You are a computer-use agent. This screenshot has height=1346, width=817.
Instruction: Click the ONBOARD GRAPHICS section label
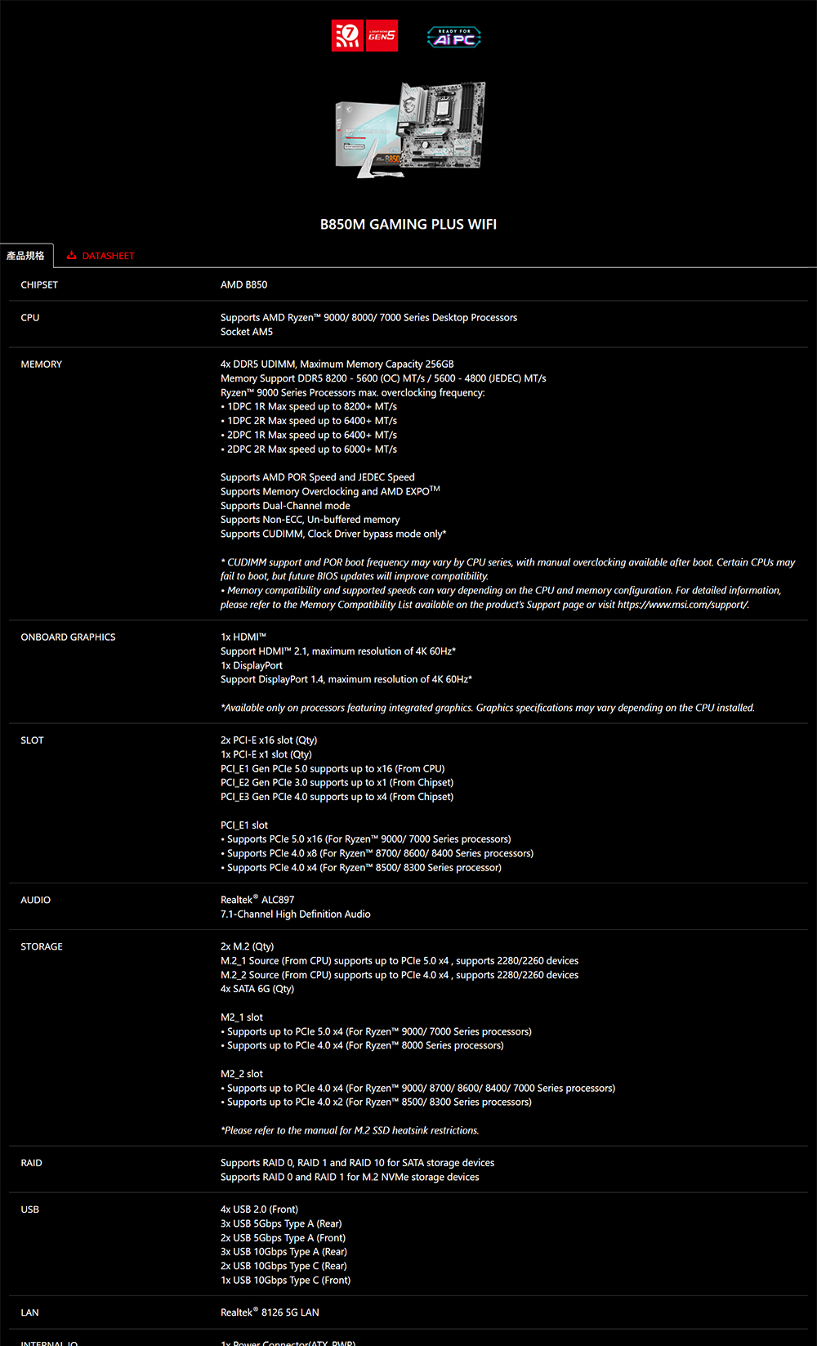[x=68, y=637]
